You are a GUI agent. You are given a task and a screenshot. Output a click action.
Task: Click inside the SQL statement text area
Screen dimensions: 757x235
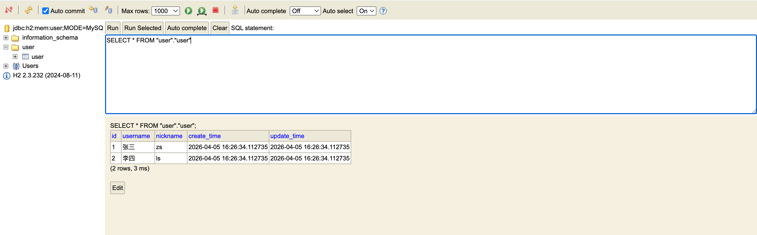click(x=431, y=74)
